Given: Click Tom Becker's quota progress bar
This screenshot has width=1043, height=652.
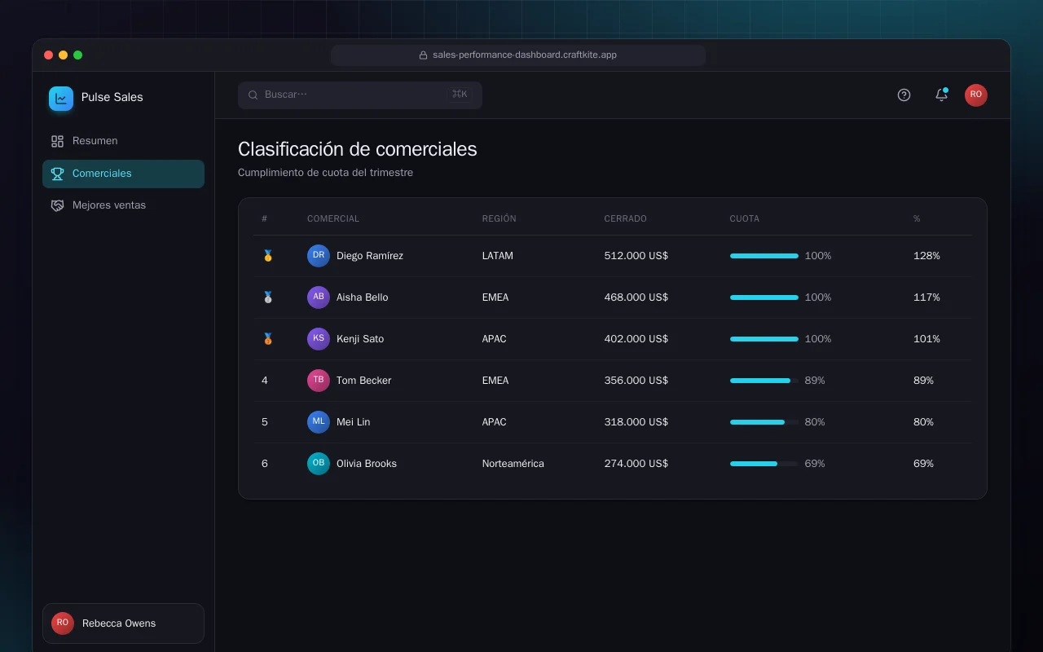Looking at the screenshot, I should [x=764, y=381].
